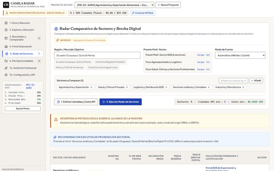
Task: Click the Resultados y Comparador table icon
Action: tap(6, 38)
